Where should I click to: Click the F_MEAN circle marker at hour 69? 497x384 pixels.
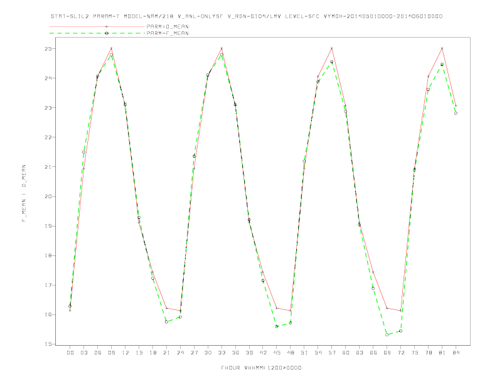coord(387,334)
